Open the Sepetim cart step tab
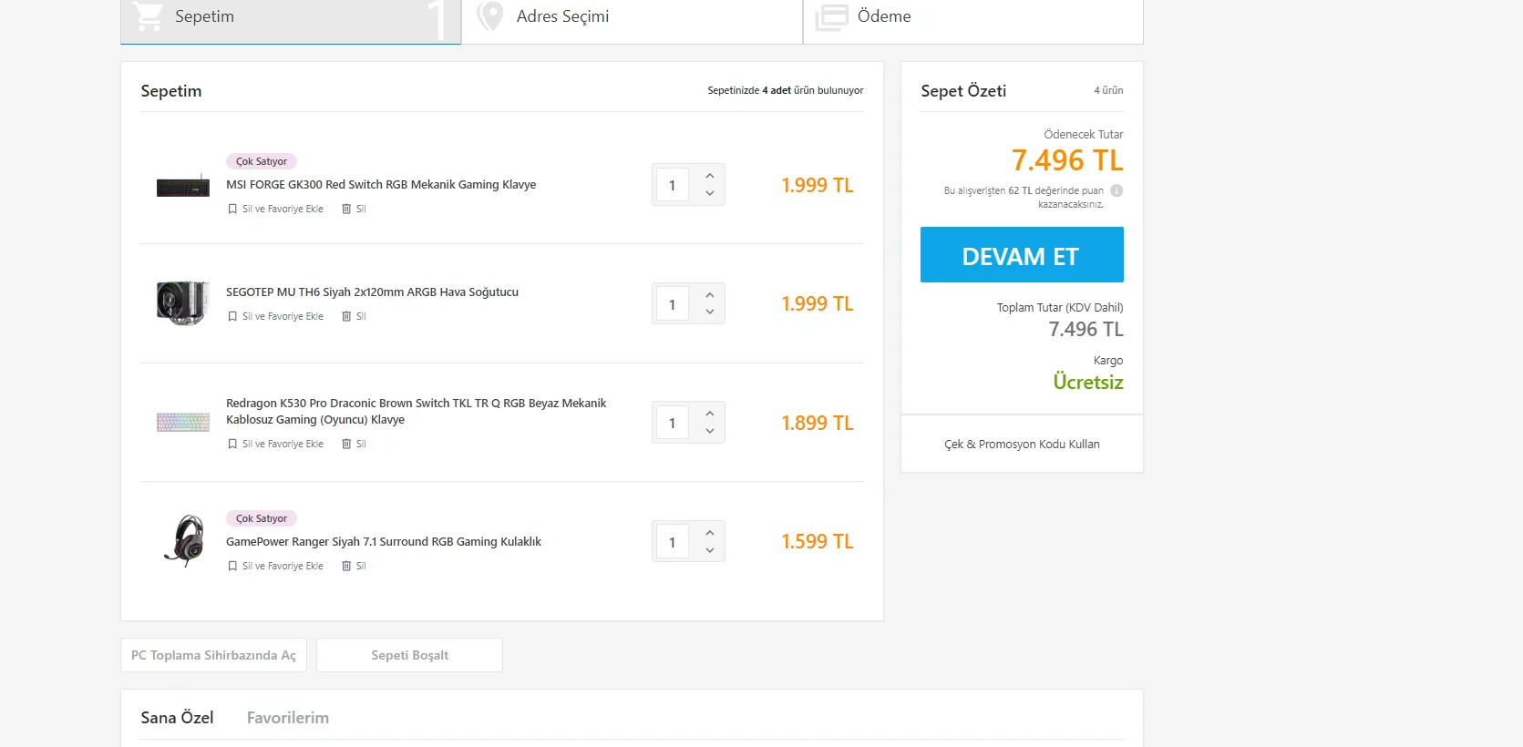This screenshot has width=1523, height=747. (291, 21)
